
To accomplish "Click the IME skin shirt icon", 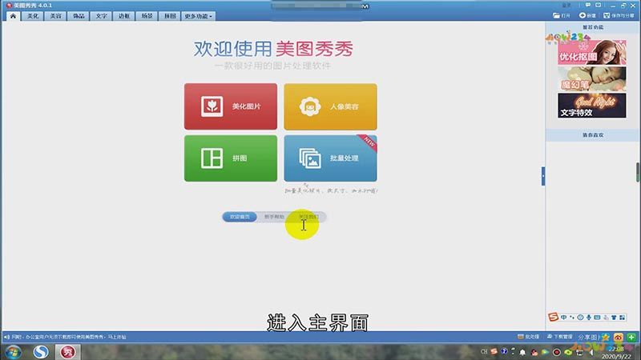I will (x=614, y=317).
